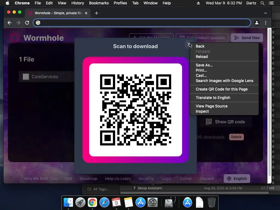Open the Window menu in menu bar
The height and width of the screenshot is (210, 280).
coord(151,3)
